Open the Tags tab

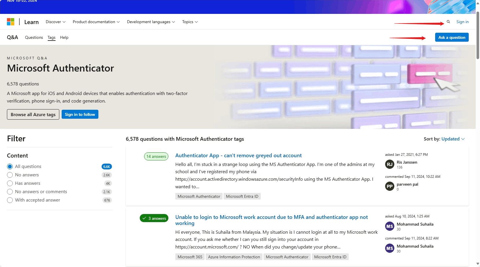(x=52, y=37)
